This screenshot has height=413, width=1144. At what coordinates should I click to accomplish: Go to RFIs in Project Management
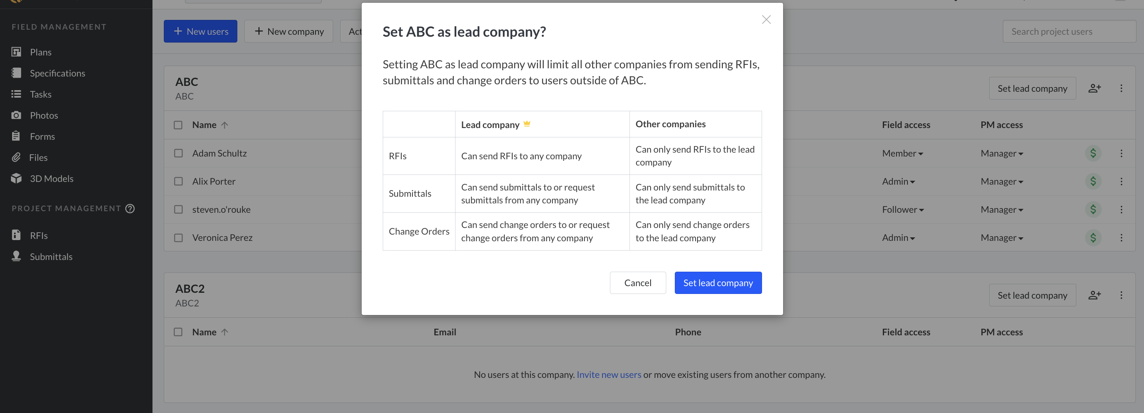[39, 235]
